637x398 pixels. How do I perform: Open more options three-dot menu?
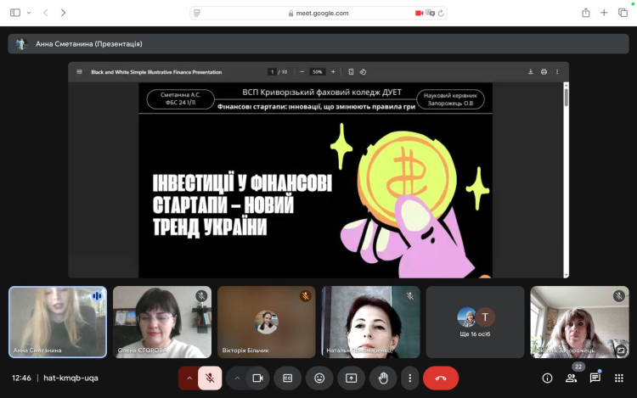click(x=410, y=378)
